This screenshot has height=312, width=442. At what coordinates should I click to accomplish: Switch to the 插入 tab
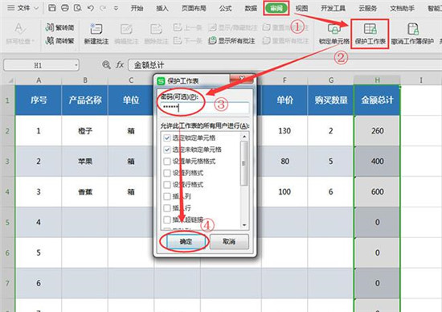point(162,8)
